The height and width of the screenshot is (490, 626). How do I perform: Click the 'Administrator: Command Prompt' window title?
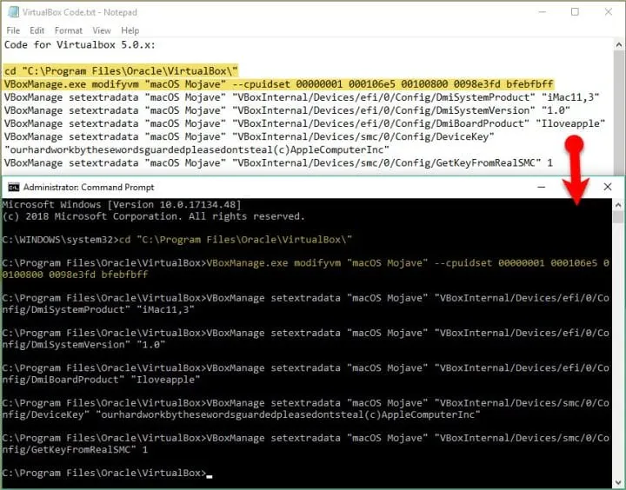point(89,187)
